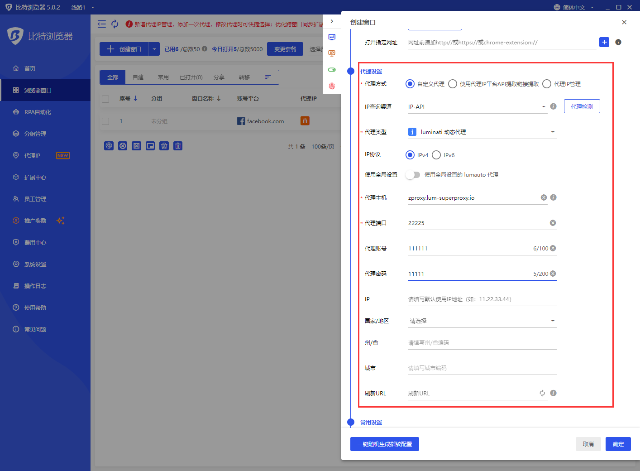Click the clear icon on 代理端口 field
This screenshot has height=471, width=640.
click(552, 222)
